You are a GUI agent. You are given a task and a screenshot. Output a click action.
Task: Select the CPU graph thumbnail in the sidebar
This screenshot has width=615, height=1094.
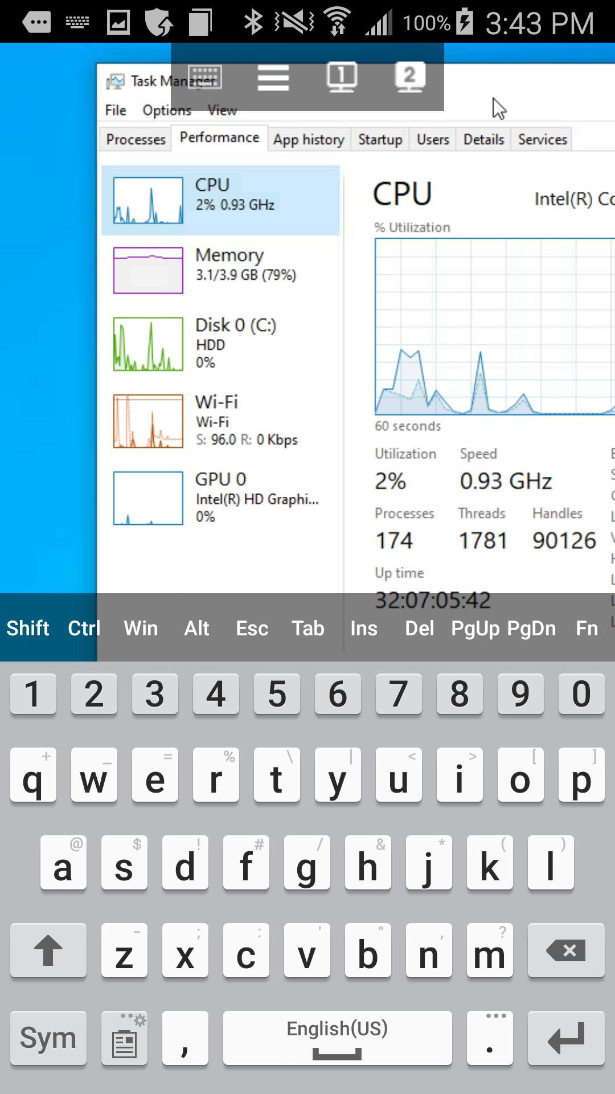[148, 200]
